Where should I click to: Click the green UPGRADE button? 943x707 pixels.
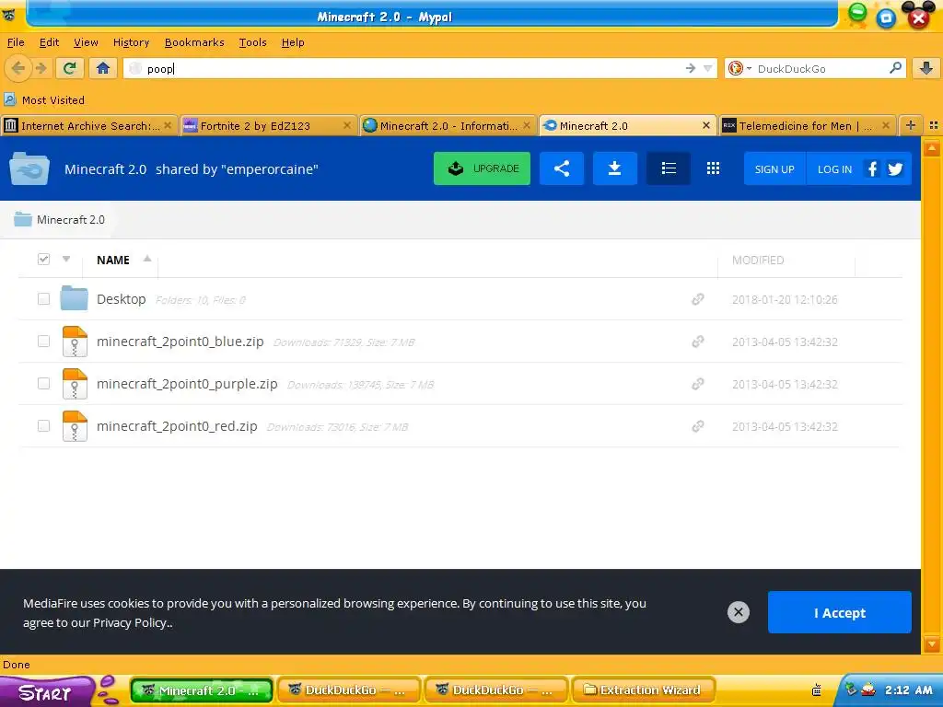click(x=482, y=168)
